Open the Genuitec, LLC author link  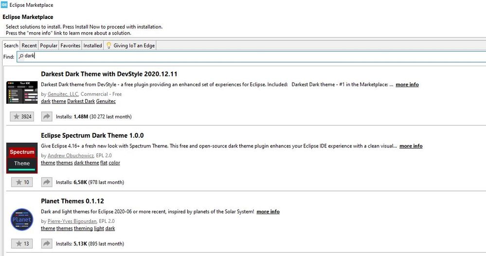click(x=63, y=94)
